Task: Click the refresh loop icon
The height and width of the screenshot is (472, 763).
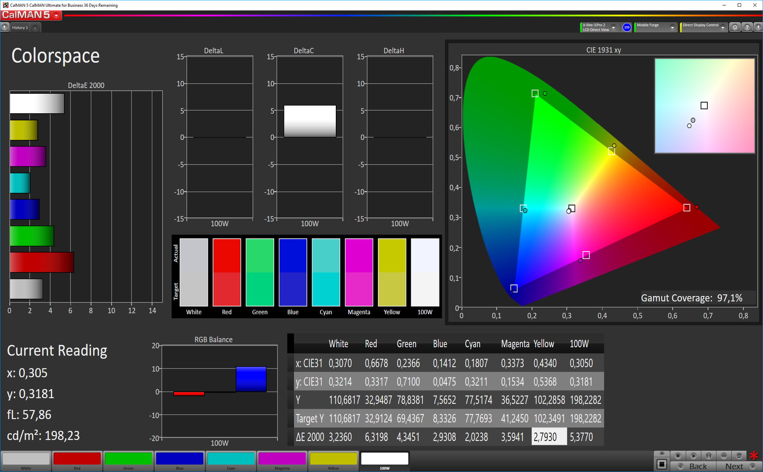Action: [x=739, y=456]
